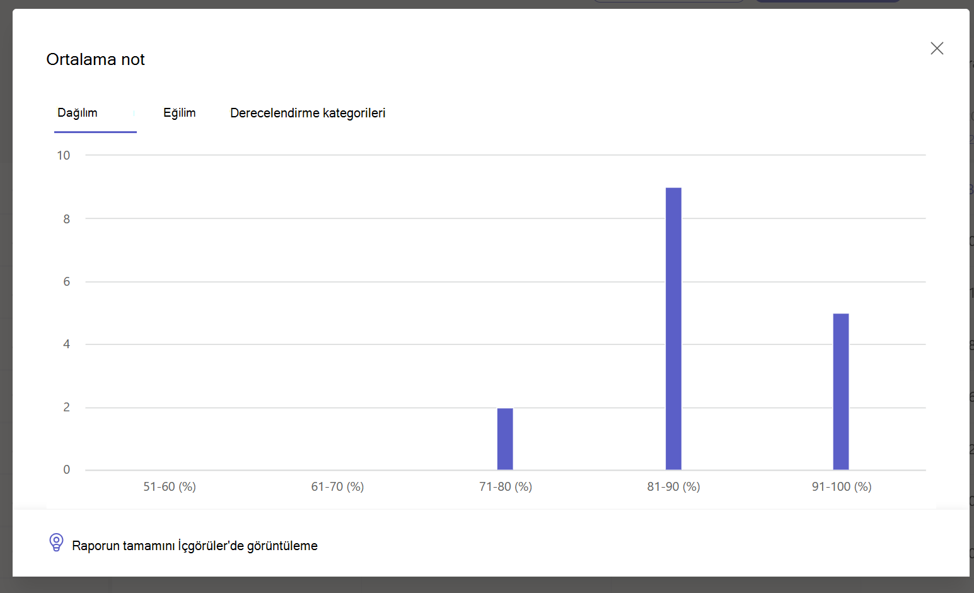Click the Ortalama not heading
Image resolution: width=974 pixels, height=593 pixels.
click(96, 59)
